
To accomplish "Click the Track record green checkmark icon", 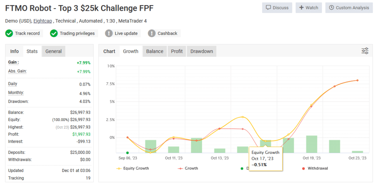I will click(9, 33).
